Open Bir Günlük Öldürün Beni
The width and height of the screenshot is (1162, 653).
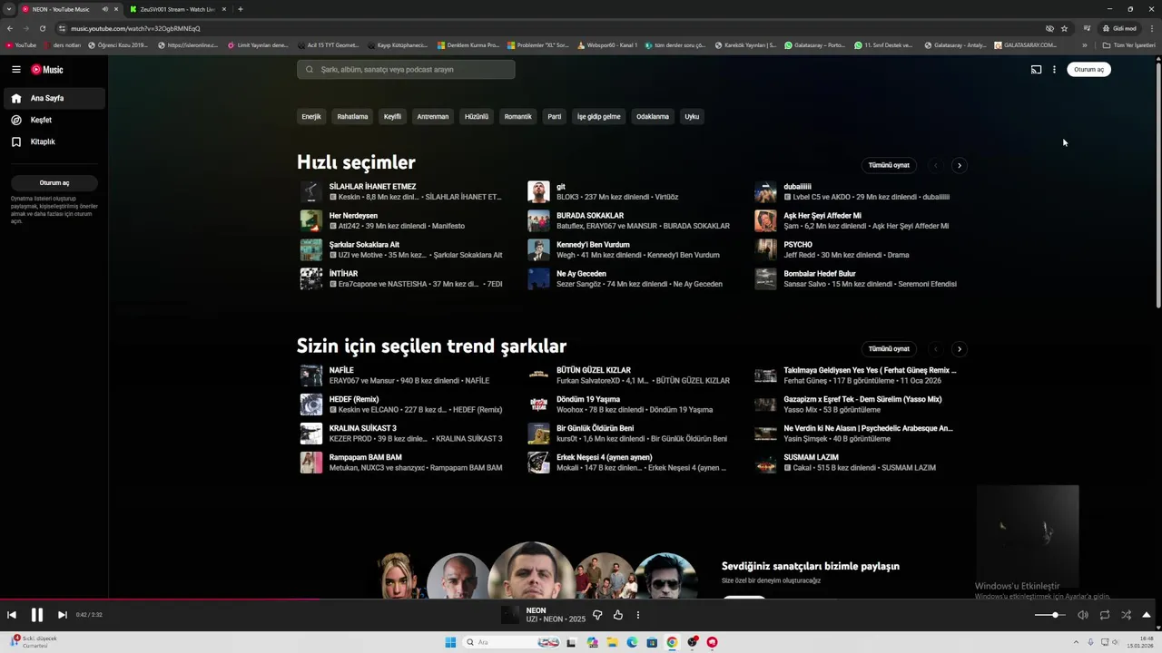point(595,428)
